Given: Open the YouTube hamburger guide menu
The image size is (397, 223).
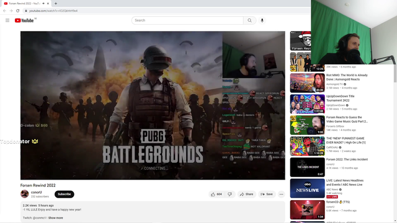Looking at the screenshot, I should 7,20.
